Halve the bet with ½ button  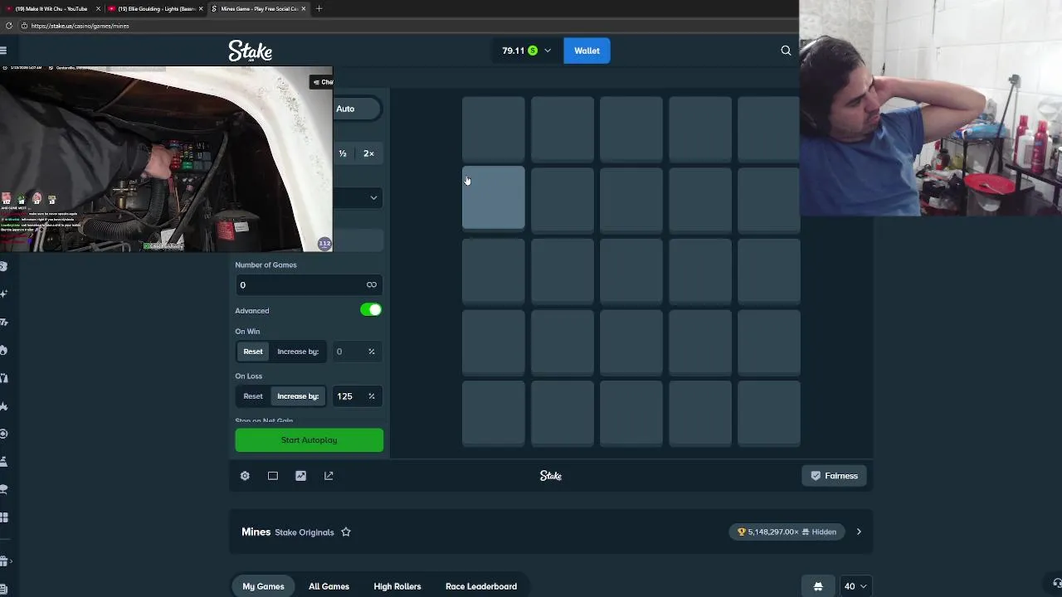tap(343, 153)
